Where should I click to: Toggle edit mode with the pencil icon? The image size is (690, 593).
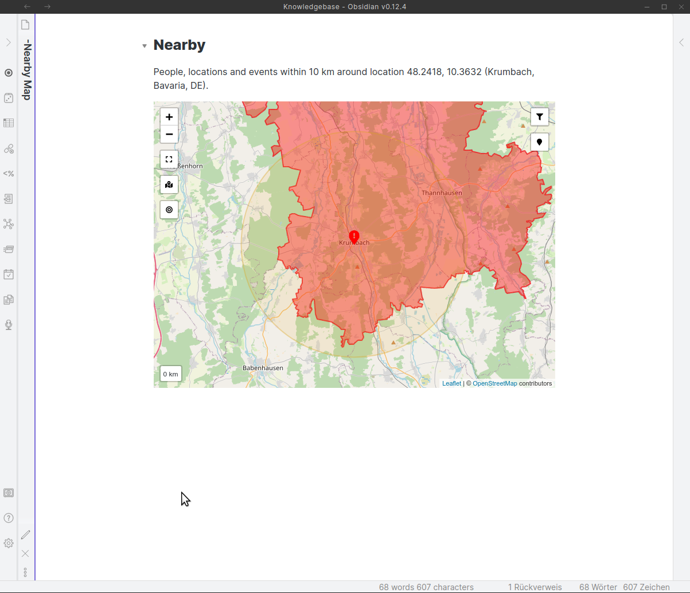(x=25, y=535)
